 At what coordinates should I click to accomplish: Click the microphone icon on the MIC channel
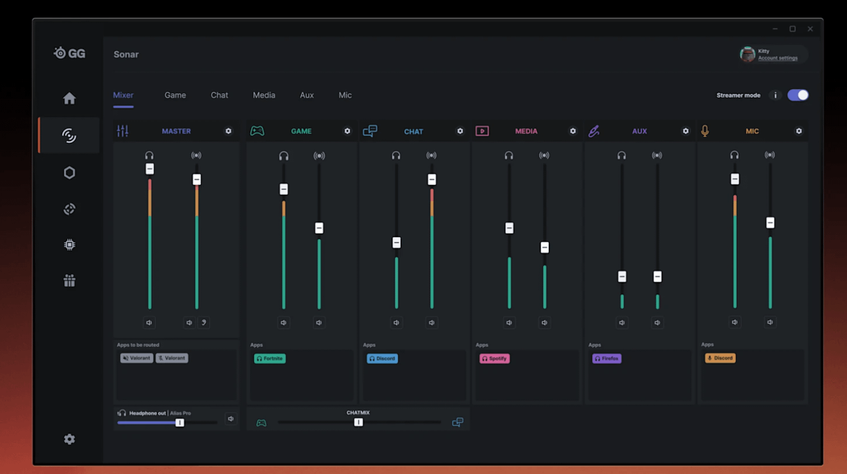coord(705,131)
